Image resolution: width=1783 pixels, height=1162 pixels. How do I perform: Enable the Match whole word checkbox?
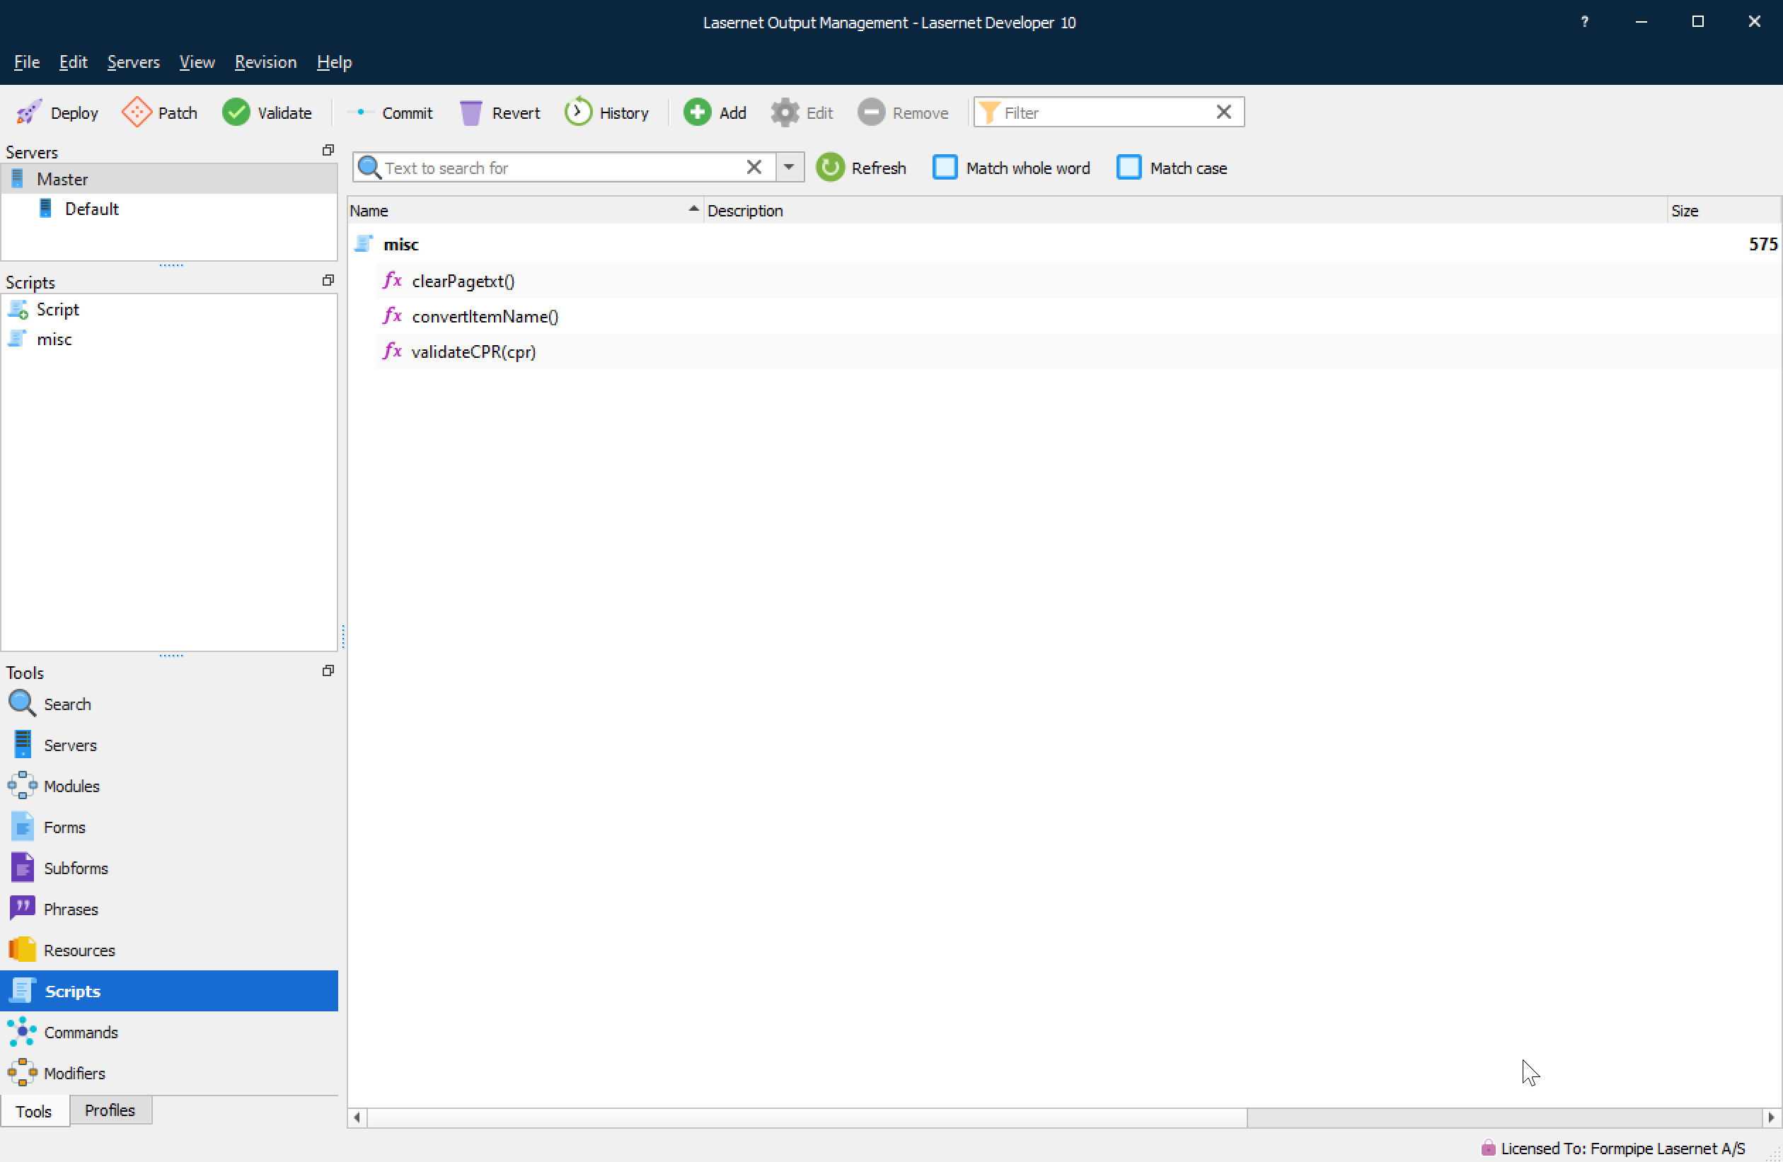click(x=945, y=168)
